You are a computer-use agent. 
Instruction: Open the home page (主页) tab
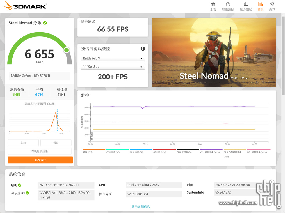click(213, 7)
